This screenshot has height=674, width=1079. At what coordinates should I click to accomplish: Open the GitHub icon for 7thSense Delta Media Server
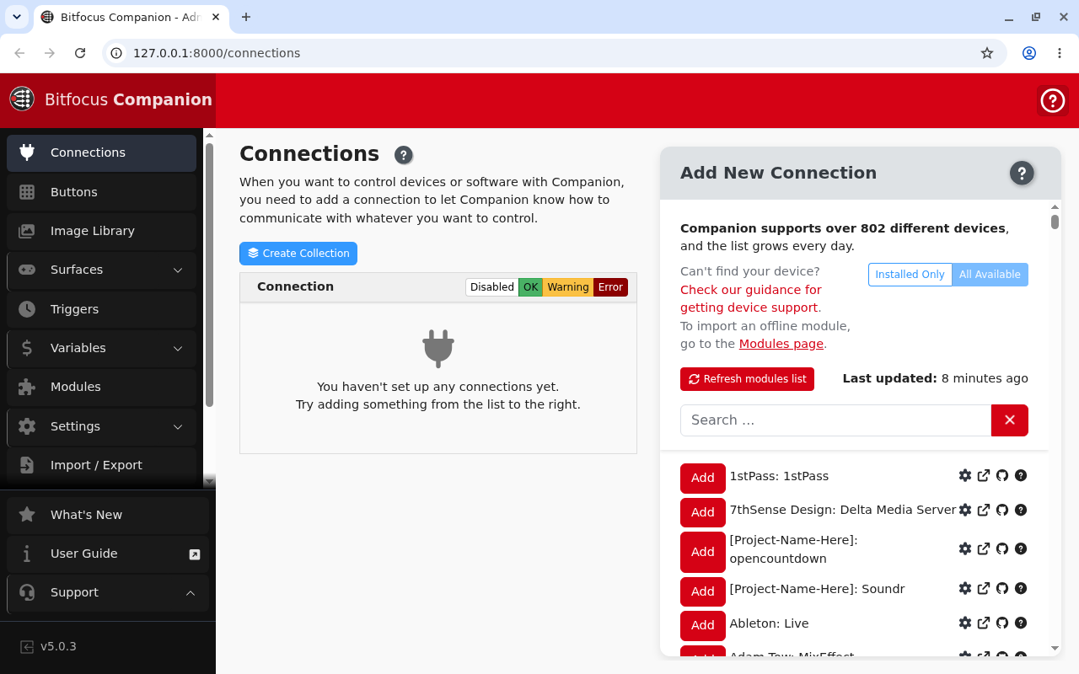coord(1002,510)
